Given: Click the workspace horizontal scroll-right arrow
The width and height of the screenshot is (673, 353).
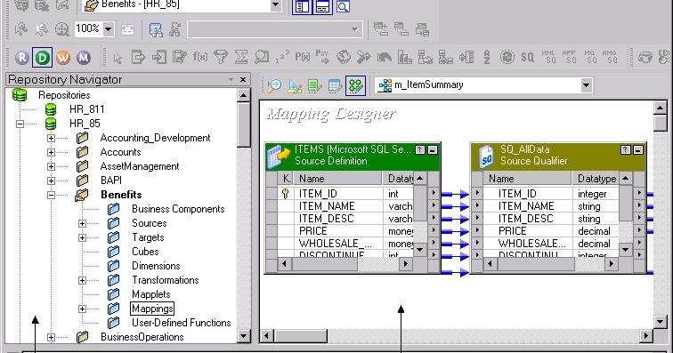Looking at the screenshot, I should pyautogui.click(x=645, y=335).
